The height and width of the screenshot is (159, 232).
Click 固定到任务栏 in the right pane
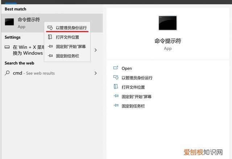pyautogui.click(x=133, y=106)
